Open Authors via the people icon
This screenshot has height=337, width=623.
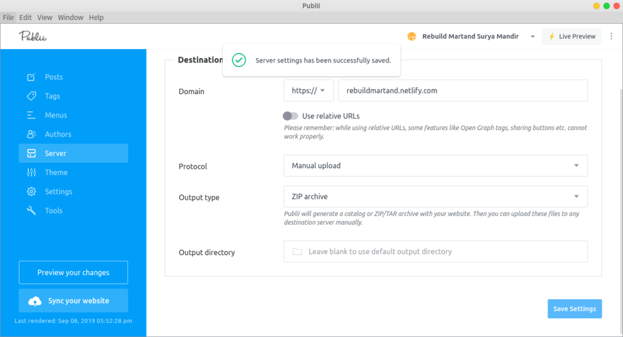[31, 134]
